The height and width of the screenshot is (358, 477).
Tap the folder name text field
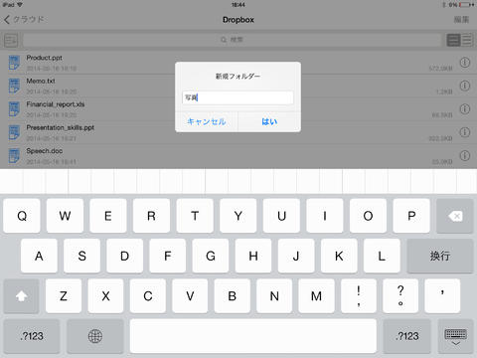coord(238,97)
